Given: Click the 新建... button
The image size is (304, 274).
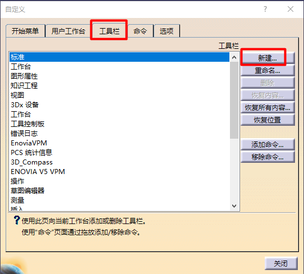Looking at the screenshot, I should point(268,58).
